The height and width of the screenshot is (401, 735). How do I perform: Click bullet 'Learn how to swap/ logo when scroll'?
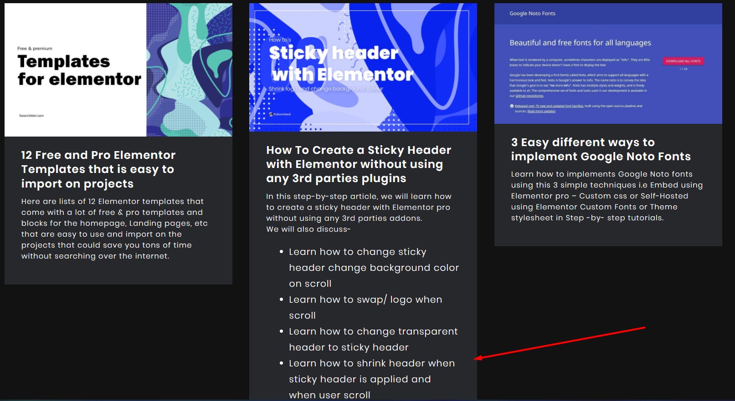pyautogui.click(x=365, y=307)
